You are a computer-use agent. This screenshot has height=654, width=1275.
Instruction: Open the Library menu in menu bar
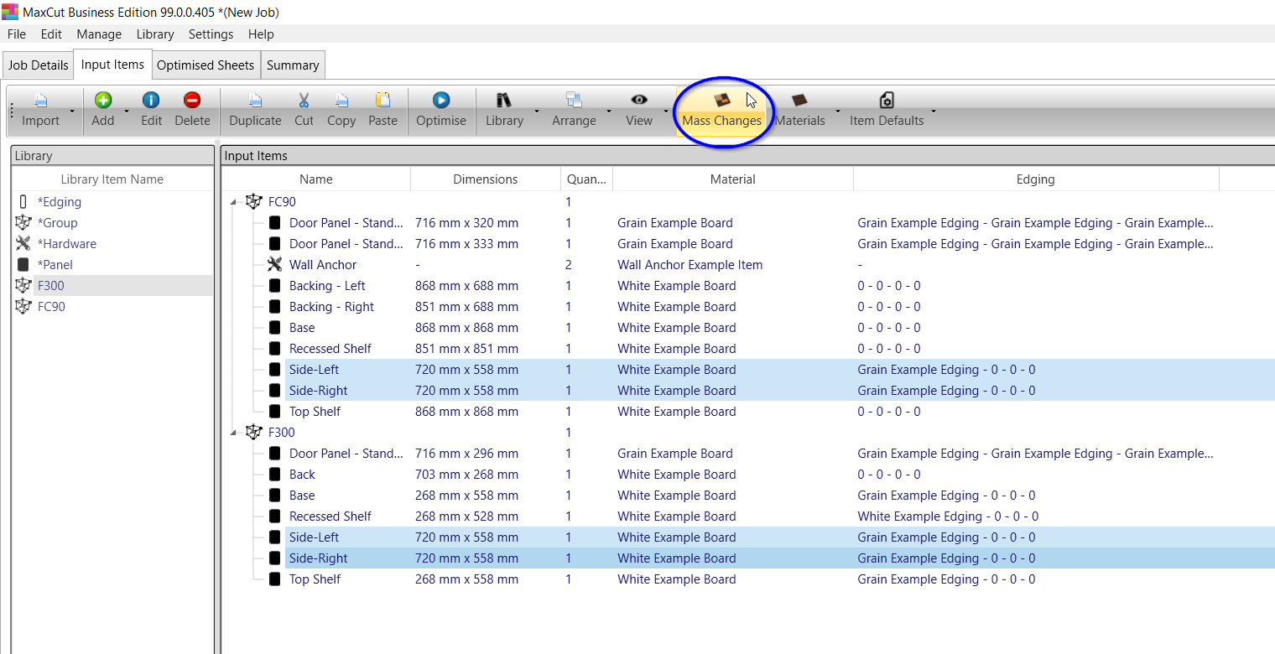155,34
